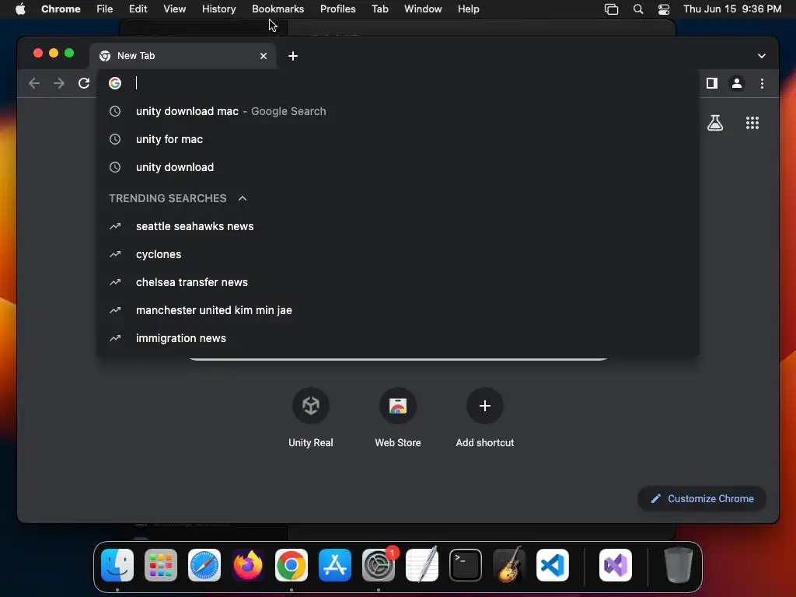The width and height of the screenshot is (796, 597).
Task: Launch Terminal from the dock
Action: click(466, 565)
